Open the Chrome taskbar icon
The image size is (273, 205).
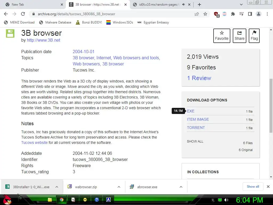pyautogui.click(x=62, y=200)
